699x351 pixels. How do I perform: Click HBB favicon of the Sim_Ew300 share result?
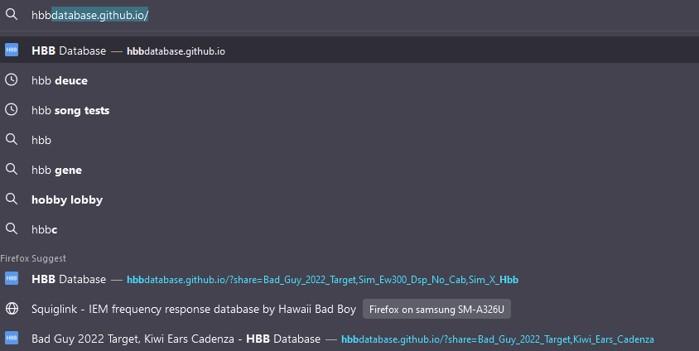12,278
